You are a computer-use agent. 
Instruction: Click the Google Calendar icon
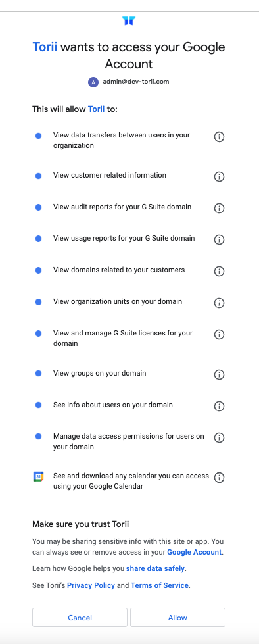point(39,476)
